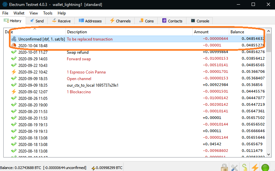Open the password lock icon in status bar
Screen dimensions: 275x171
pyautogui.click(x=224, y=167)
